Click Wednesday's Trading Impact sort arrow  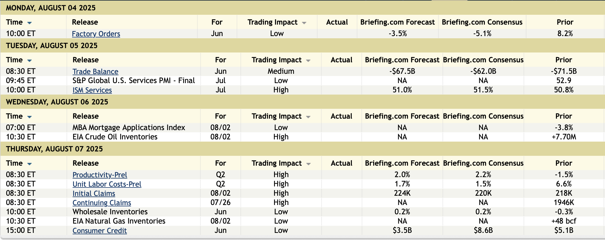click(308, 117)
